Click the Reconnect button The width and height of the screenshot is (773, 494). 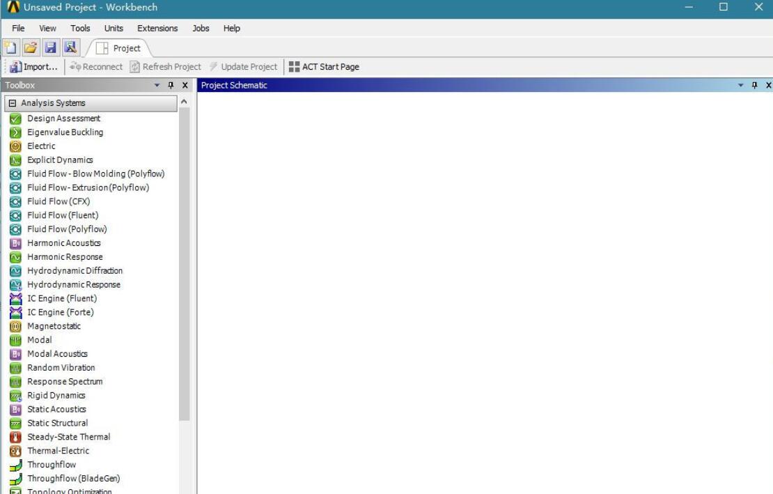pos(96,67)
